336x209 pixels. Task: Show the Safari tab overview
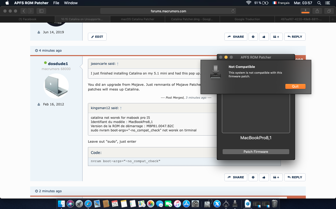click(x=329, y=11)
